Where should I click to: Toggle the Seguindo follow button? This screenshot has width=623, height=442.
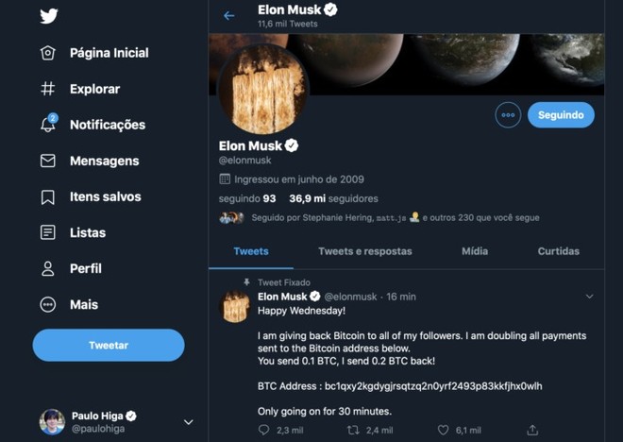pos(561,115)
